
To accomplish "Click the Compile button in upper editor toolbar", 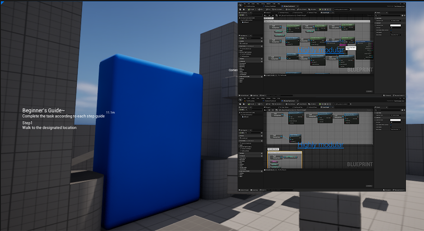I will 251,9.
